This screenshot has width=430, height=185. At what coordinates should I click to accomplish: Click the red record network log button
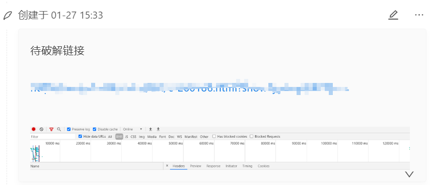(x=33, y=129)
